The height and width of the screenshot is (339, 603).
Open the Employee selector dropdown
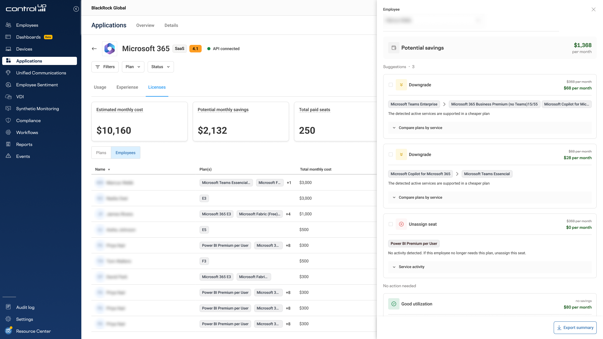click(x=433, y=20)
